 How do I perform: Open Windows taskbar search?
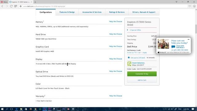tap(7, 109)
